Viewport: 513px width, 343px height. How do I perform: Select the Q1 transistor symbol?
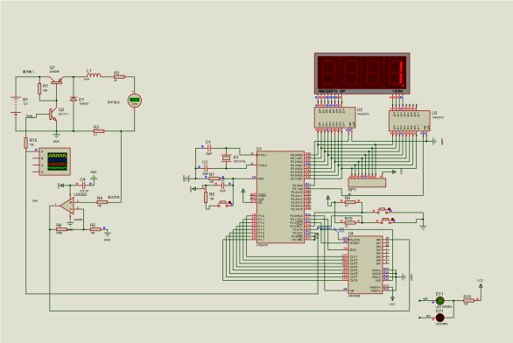57,80
